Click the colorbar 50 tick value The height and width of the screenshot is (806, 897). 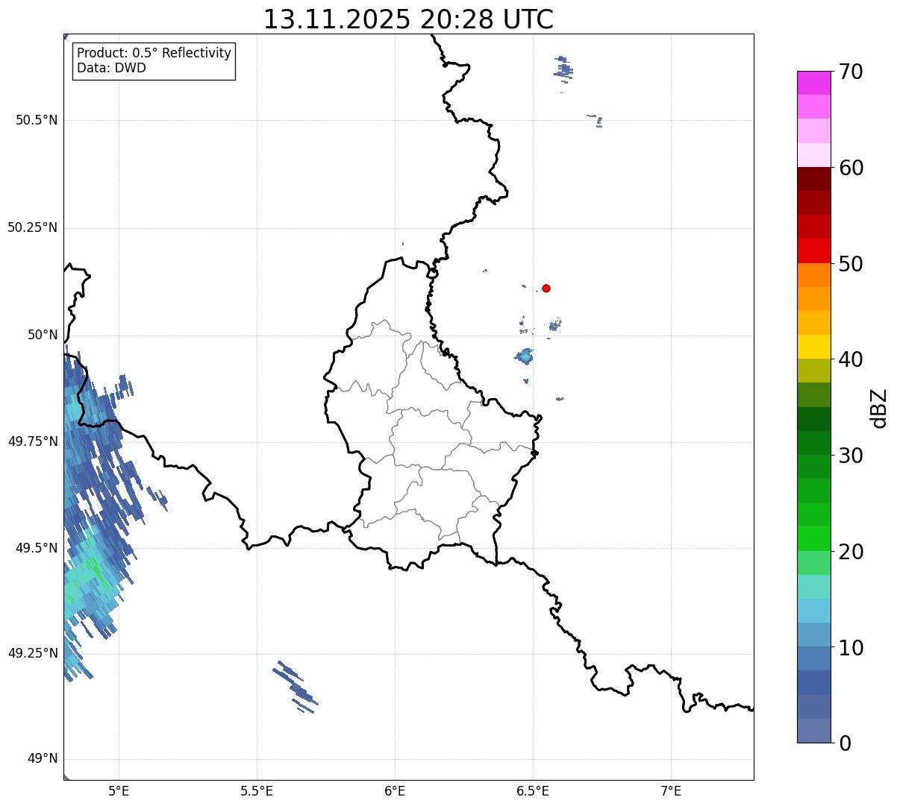coord(851,264)
